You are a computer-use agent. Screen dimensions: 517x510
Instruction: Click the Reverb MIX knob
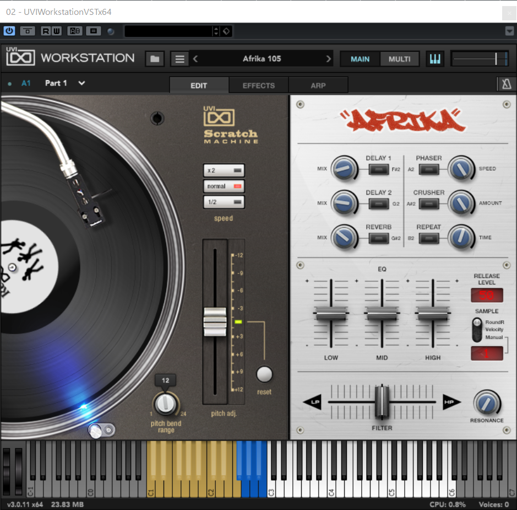(x=344, y=237)
